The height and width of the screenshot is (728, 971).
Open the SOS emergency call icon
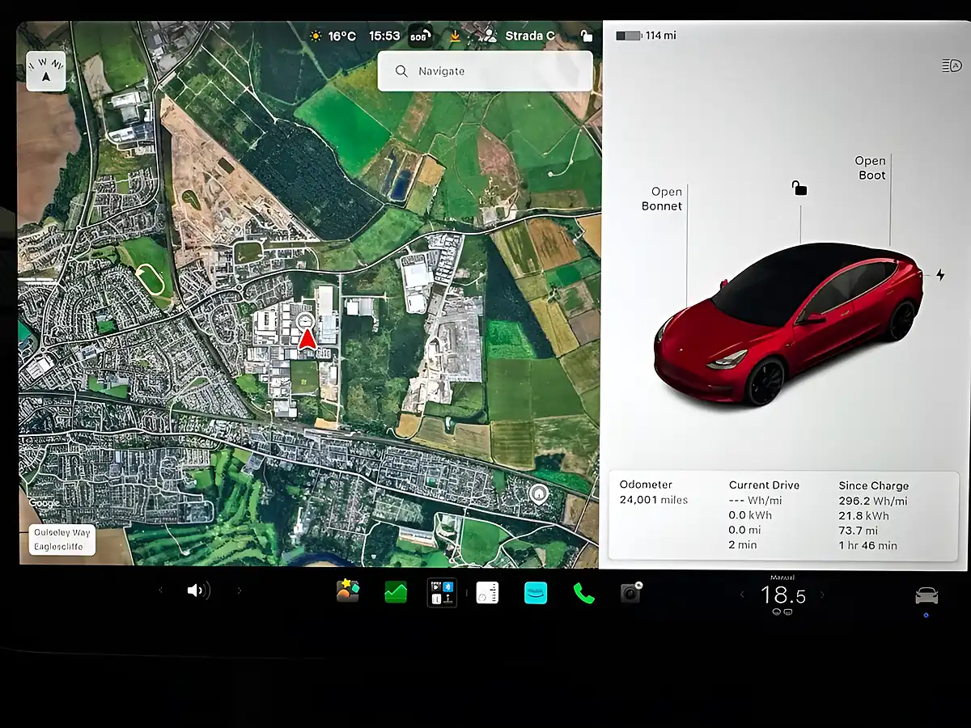pos(420,36)
